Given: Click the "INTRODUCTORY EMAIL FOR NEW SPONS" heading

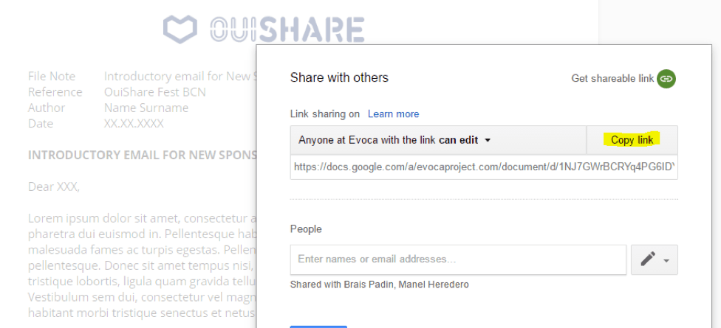Looking at the screenshot, I should click(x=142, y=156).
